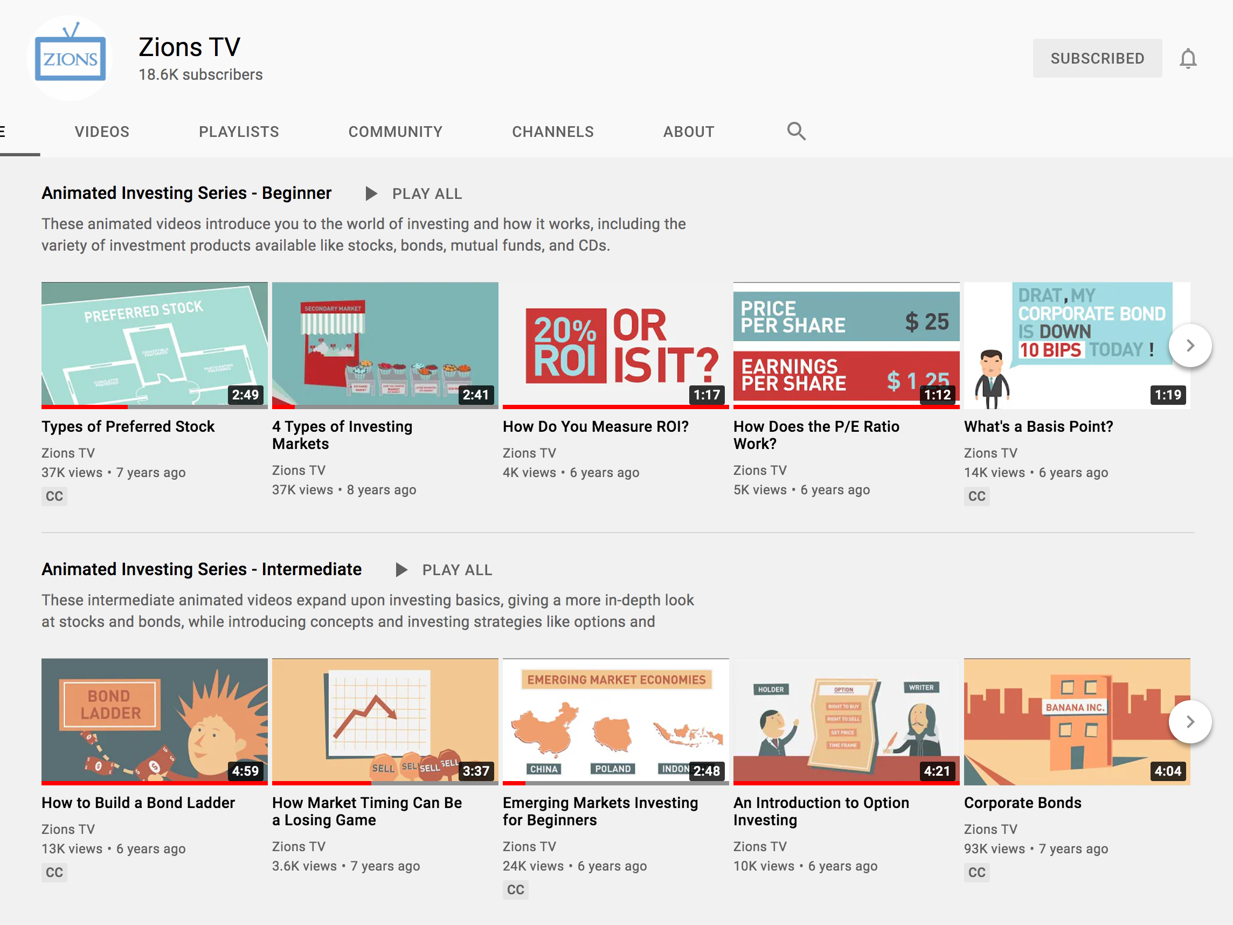Click CC badge under Emerging Markets Investing
1233x925 pixels.
(516, 890)
